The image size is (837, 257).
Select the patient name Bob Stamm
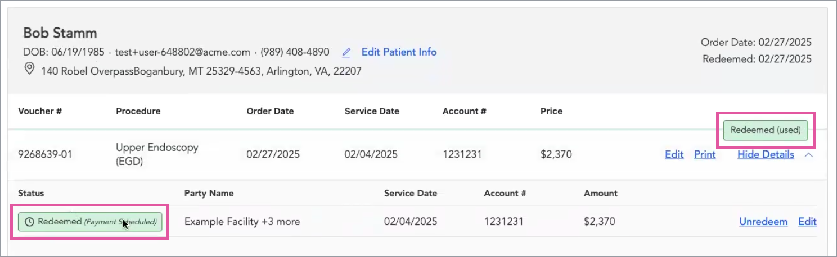pyautogui.click(x=60, y=33)
